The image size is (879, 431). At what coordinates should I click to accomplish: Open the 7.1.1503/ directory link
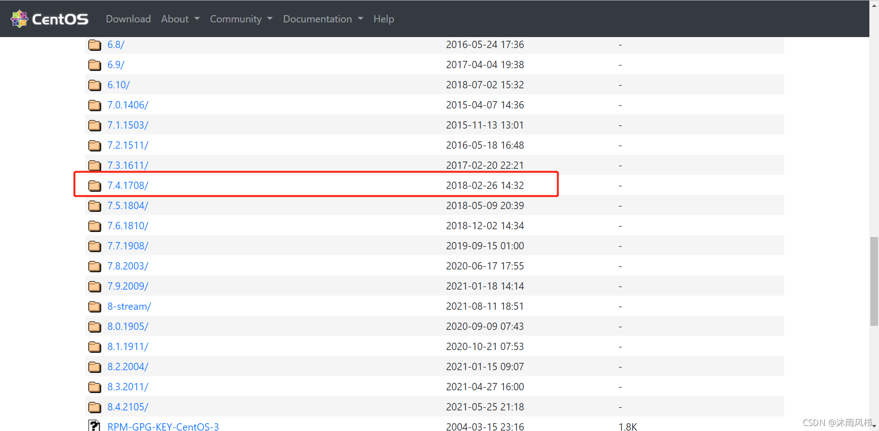tap(128, 125)
